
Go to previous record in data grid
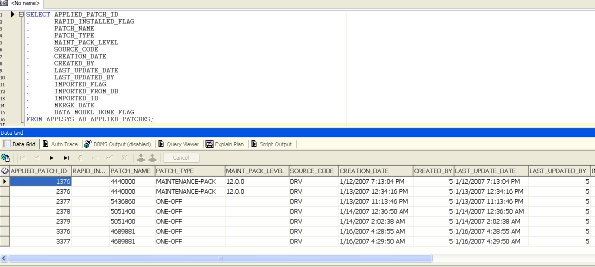tap(37, 158)
